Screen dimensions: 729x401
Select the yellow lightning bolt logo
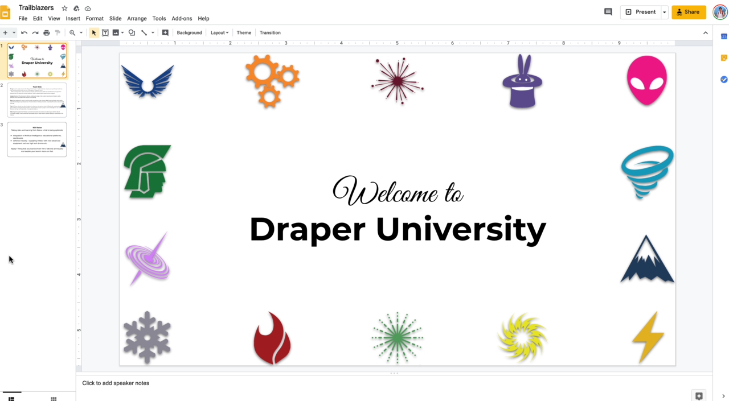click(x=648, y=337)
